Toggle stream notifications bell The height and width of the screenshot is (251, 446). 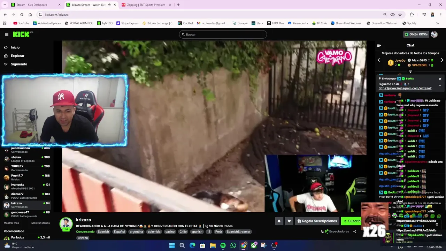(279, 221)
